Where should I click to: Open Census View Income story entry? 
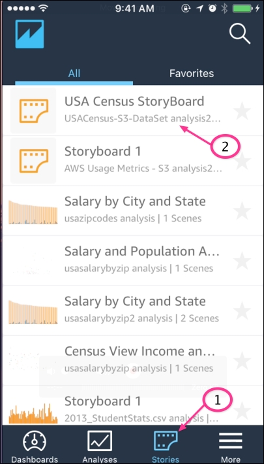point(132,360)
